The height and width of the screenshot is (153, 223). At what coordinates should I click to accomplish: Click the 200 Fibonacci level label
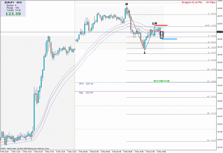point(212,113)
